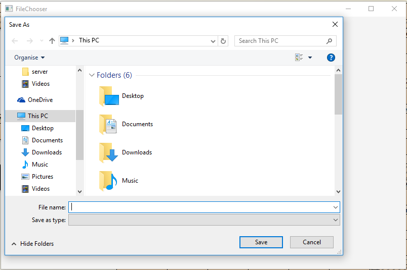Go forward with the right arrow button
The image size is (407, 270).
click(x=30, y=41)
